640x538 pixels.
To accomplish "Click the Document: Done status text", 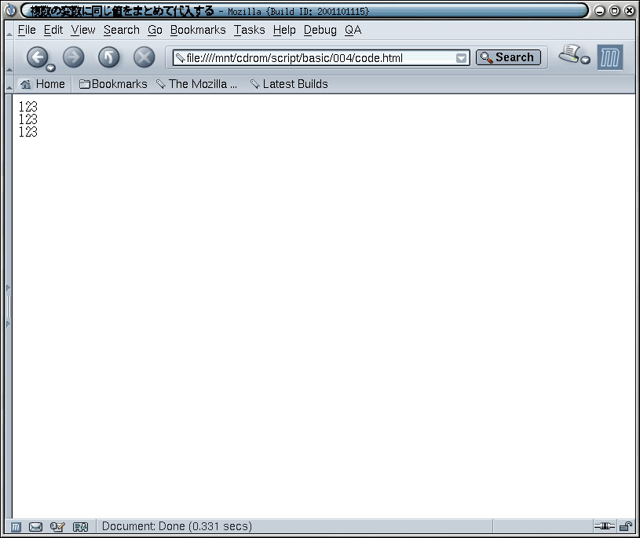I will pyautogui.click(x=177, y=526).
